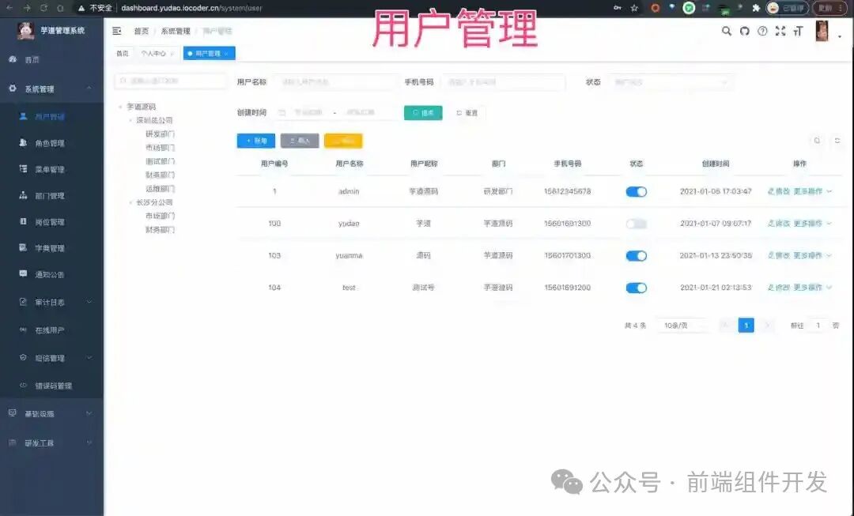The image size is (854, 516).
Task: Toggle fullscreen mode icon
Action: (780, 31)
